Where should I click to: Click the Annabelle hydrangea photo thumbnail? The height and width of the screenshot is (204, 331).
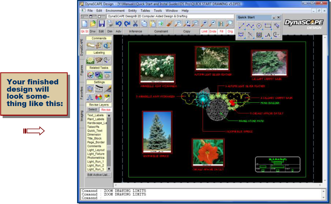[x=157, y=69]
